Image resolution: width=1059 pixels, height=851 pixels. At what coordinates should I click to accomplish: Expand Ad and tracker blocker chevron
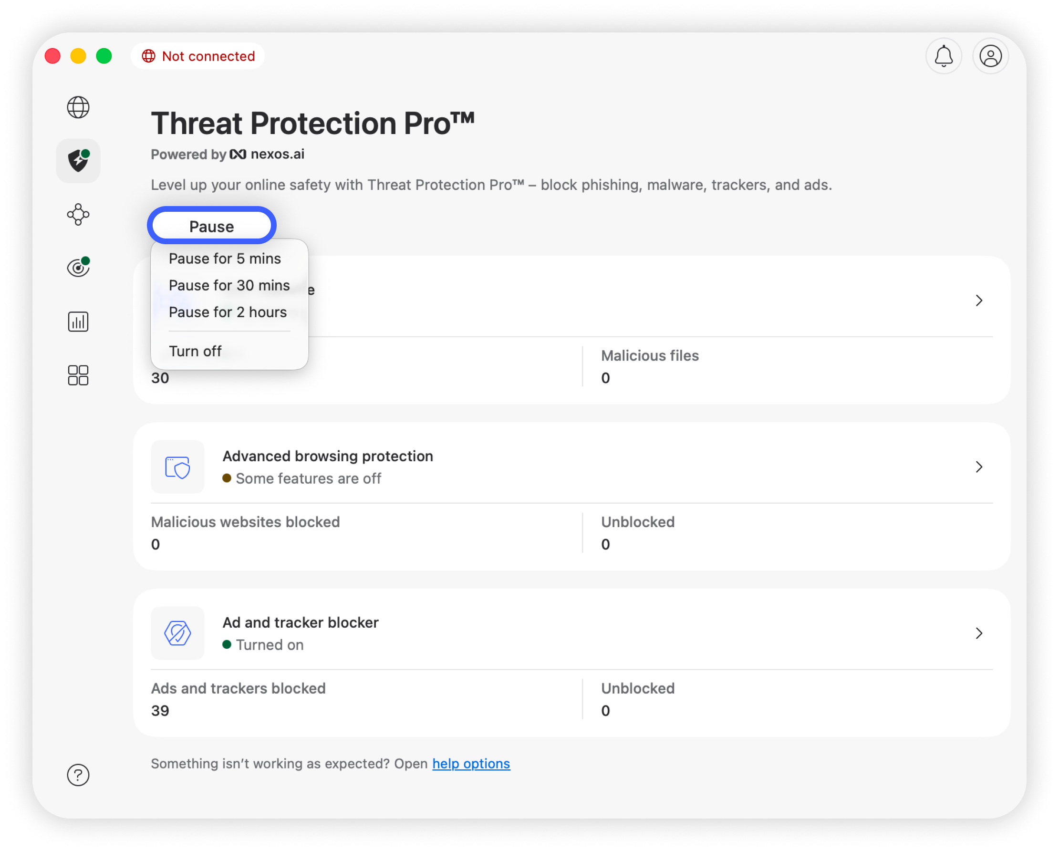coord(978,633)
